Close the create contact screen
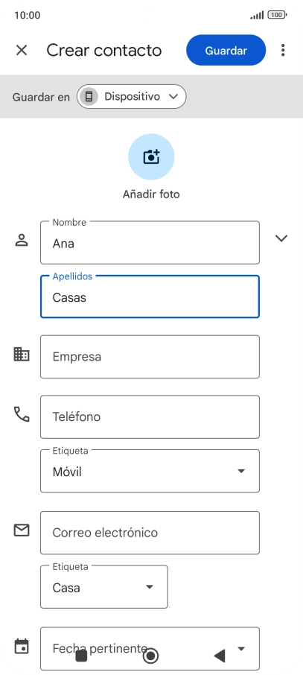Image resolution: width=303 pixels, height=675 pixels. pos(22,51)
